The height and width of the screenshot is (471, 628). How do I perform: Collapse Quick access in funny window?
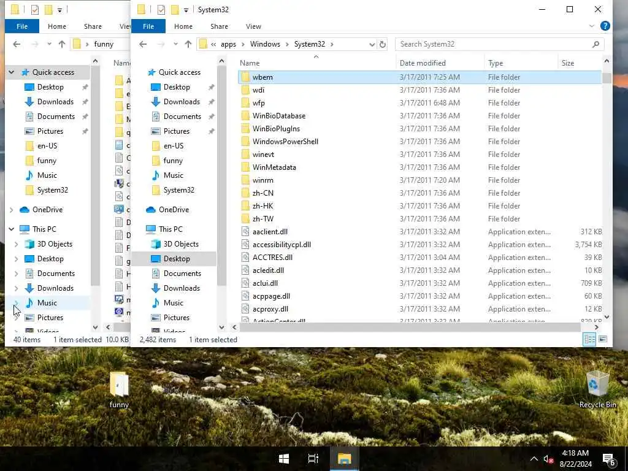[11, 72]
